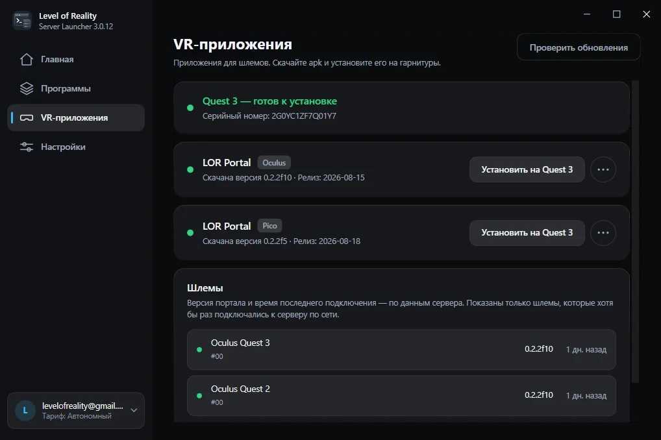The height and width of the screenshot is (440, 661).
Task: Click the Level of Reality launcher logo icon
Action: tap(22, 21)
